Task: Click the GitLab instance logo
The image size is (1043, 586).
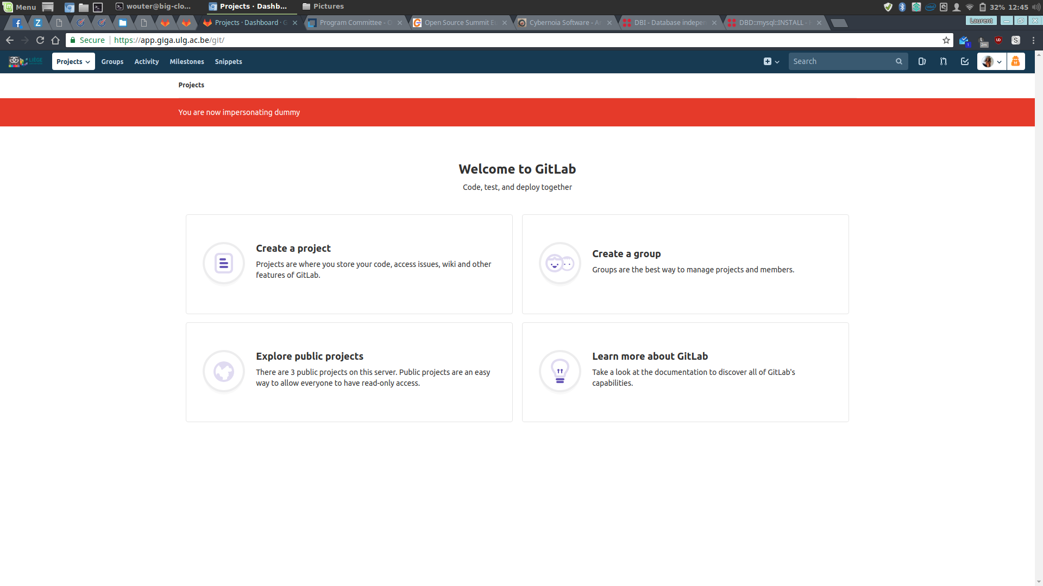Action: coord(25,61)
